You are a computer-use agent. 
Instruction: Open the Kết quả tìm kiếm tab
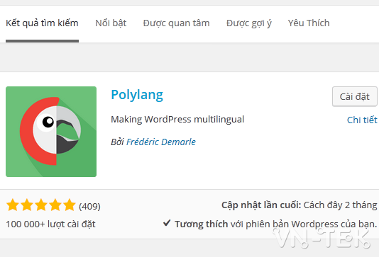click(x=42, y=23)
